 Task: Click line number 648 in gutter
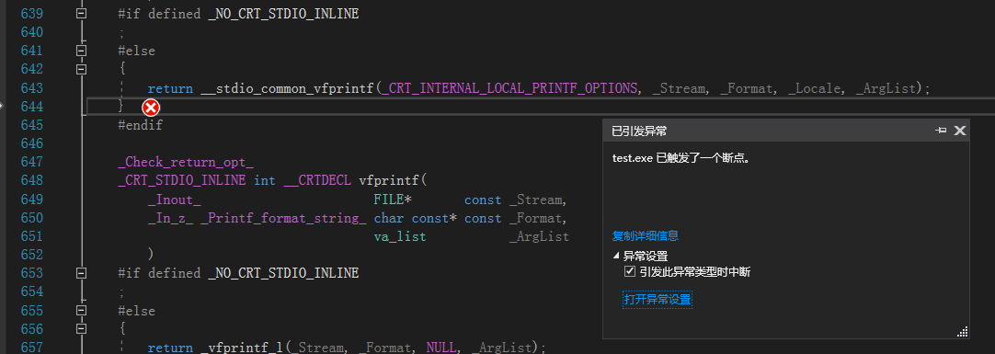point(31,181)
